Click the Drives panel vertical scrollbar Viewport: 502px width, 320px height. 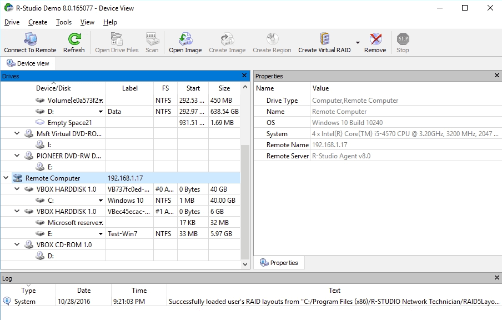click(x=245, y=200)
